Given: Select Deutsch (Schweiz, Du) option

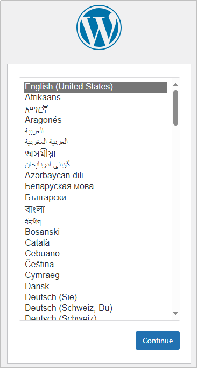Looking at the screenshot, I should pos(95,308).
